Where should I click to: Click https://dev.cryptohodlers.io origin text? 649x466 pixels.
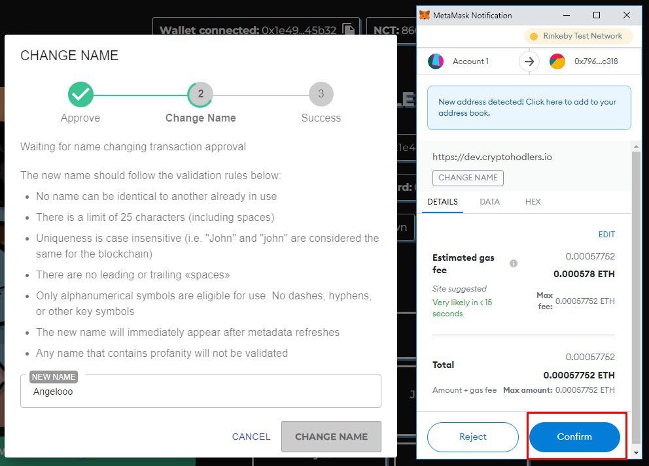tap(492, 157)
